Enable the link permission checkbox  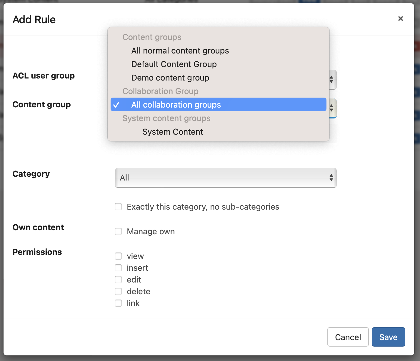118,303
